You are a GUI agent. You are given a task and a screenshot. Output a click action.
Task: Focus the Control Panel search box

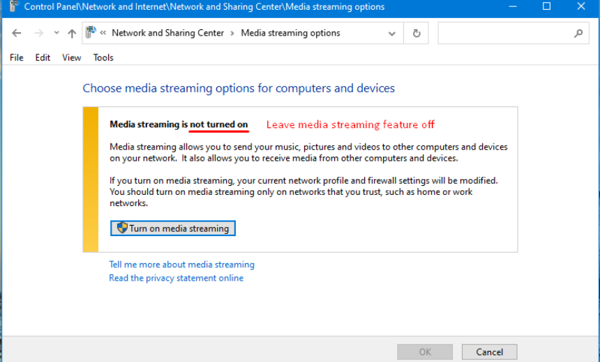tap(513, 33)
